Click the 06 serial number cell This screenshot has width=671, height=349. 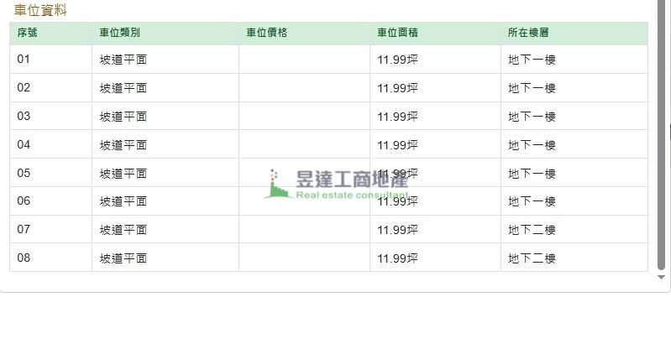pyautogui.click(x=24, y=201)
